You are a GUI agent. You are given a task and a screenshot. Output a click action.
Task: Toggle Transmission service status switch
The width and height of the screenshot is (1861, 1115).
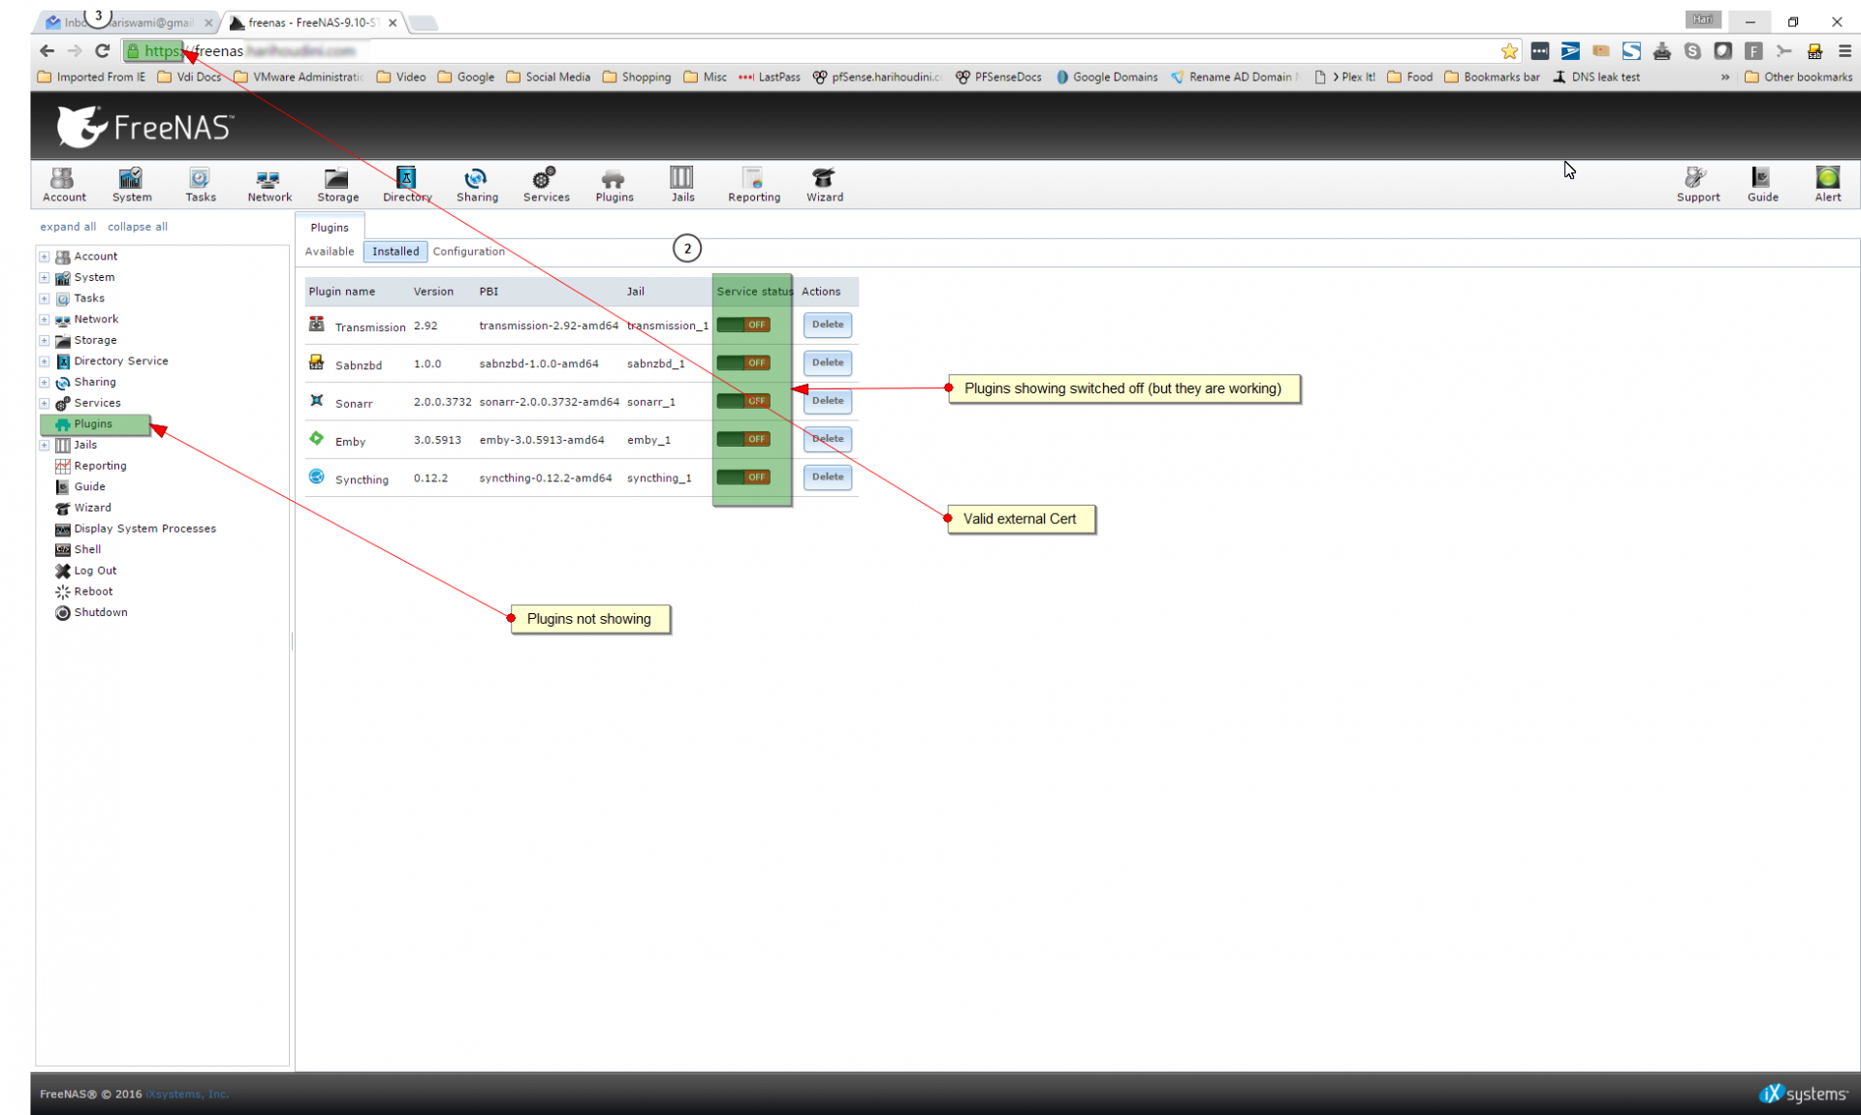coord(743,325)
